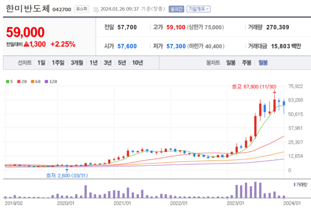Select the 5년 line chart tab
The image size is (311, 211).
click(122, 63)
